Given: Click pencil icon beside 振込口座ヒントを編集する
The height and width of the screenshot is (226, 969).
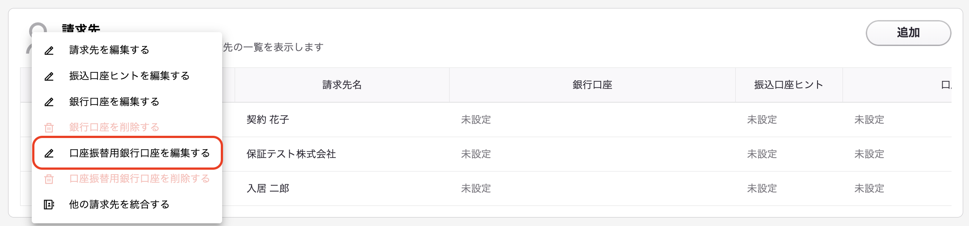Looking at the screenshot, I should coord(49,76).
